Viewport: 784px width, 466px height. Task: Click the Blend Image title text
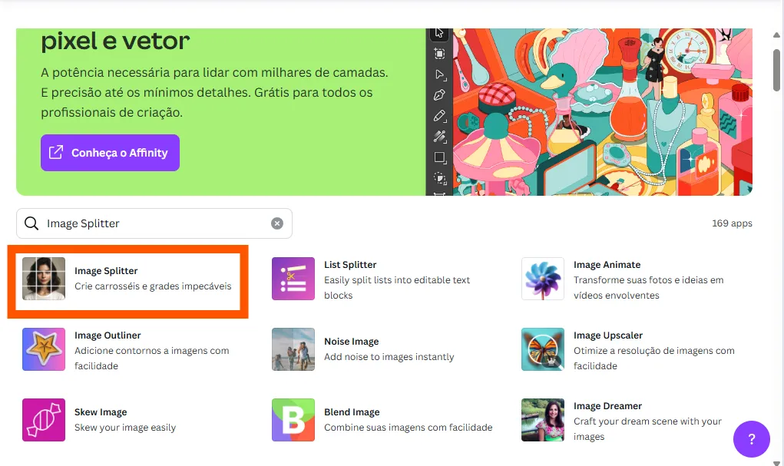click(352, 412)
